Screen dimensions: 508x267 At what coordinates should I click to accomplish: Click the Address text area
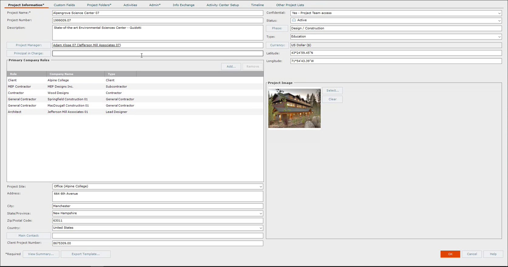[x=157, y=196]
